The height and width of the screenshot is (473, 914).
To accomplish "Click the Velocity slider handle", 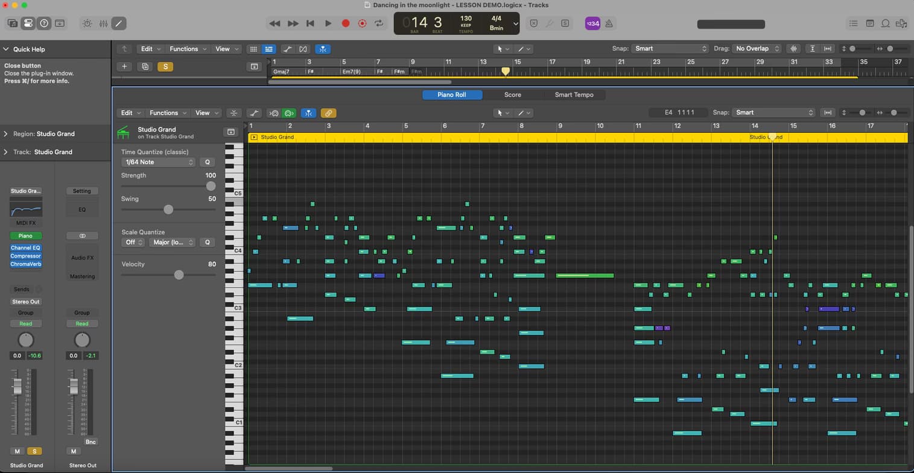I will pyautogui.click(x=179, y=275).
